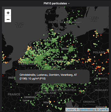Zoom in with the plus button

(8, 13)
